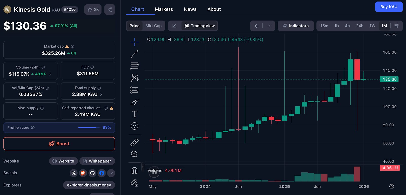Click Vol/Mkt Cap info icon
The height and width of the screenshot is (195, 406).
(x=47, y=88)
